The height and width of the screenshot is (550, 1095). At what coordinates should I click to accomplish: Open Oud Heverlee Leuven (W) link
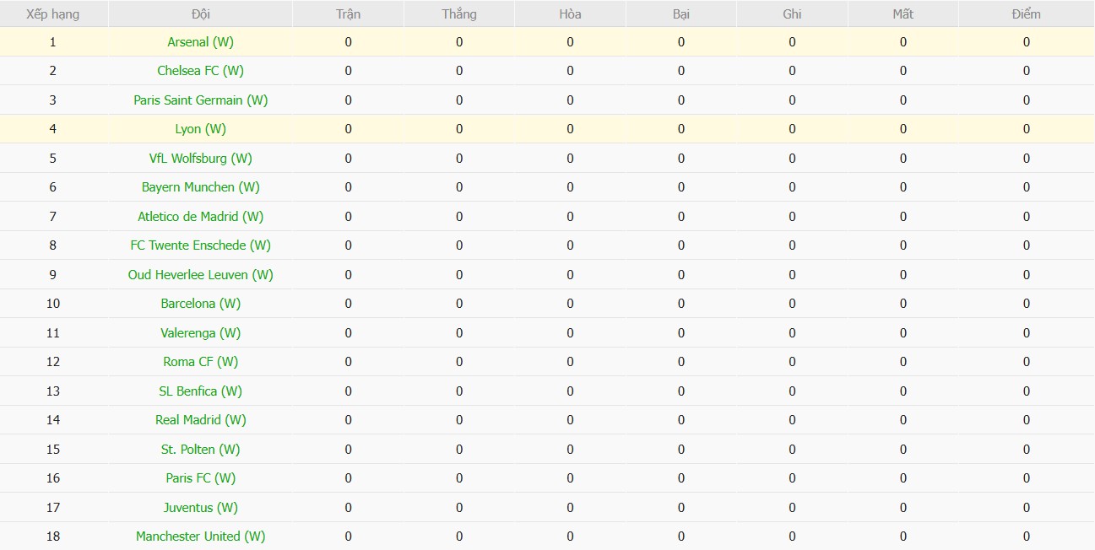click(200, 275)
